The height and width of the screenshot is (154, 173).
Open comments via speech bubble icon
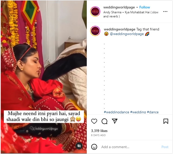click(x=104, y=121)
